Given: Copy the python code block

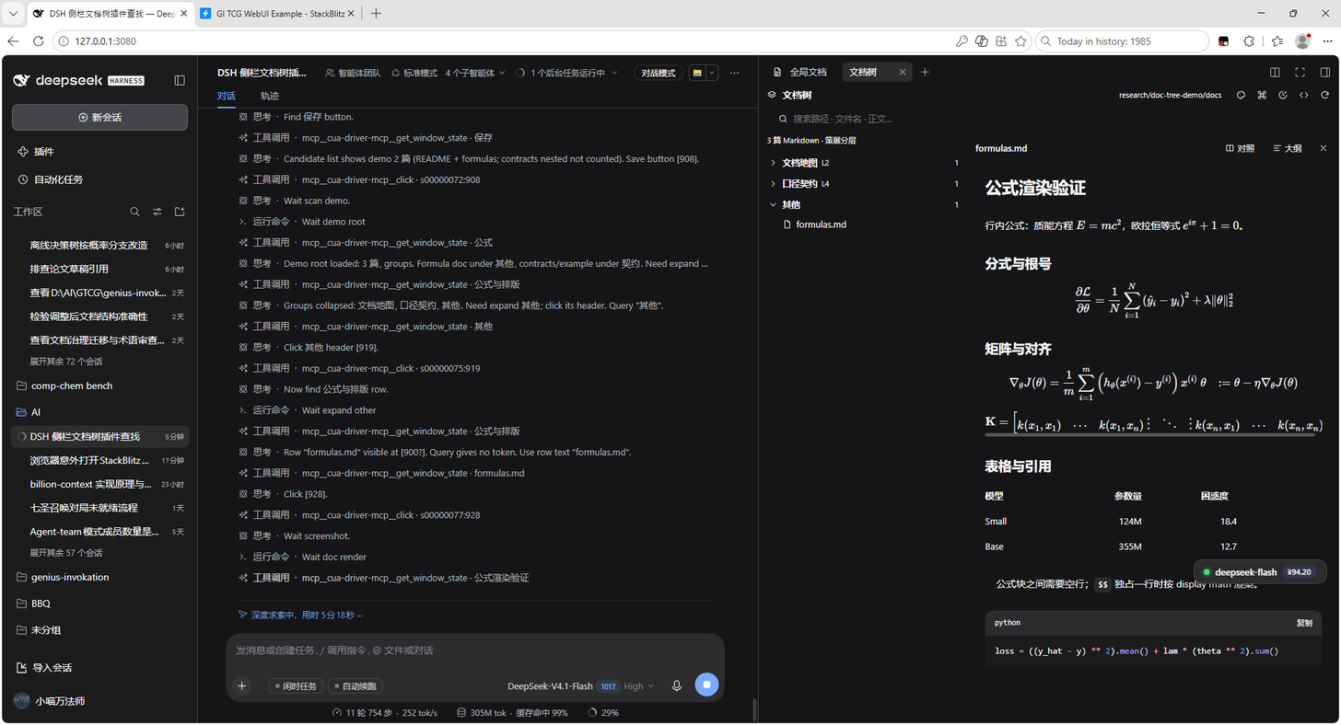Looking at the screenshot, I should click(x=1304, y=623).
